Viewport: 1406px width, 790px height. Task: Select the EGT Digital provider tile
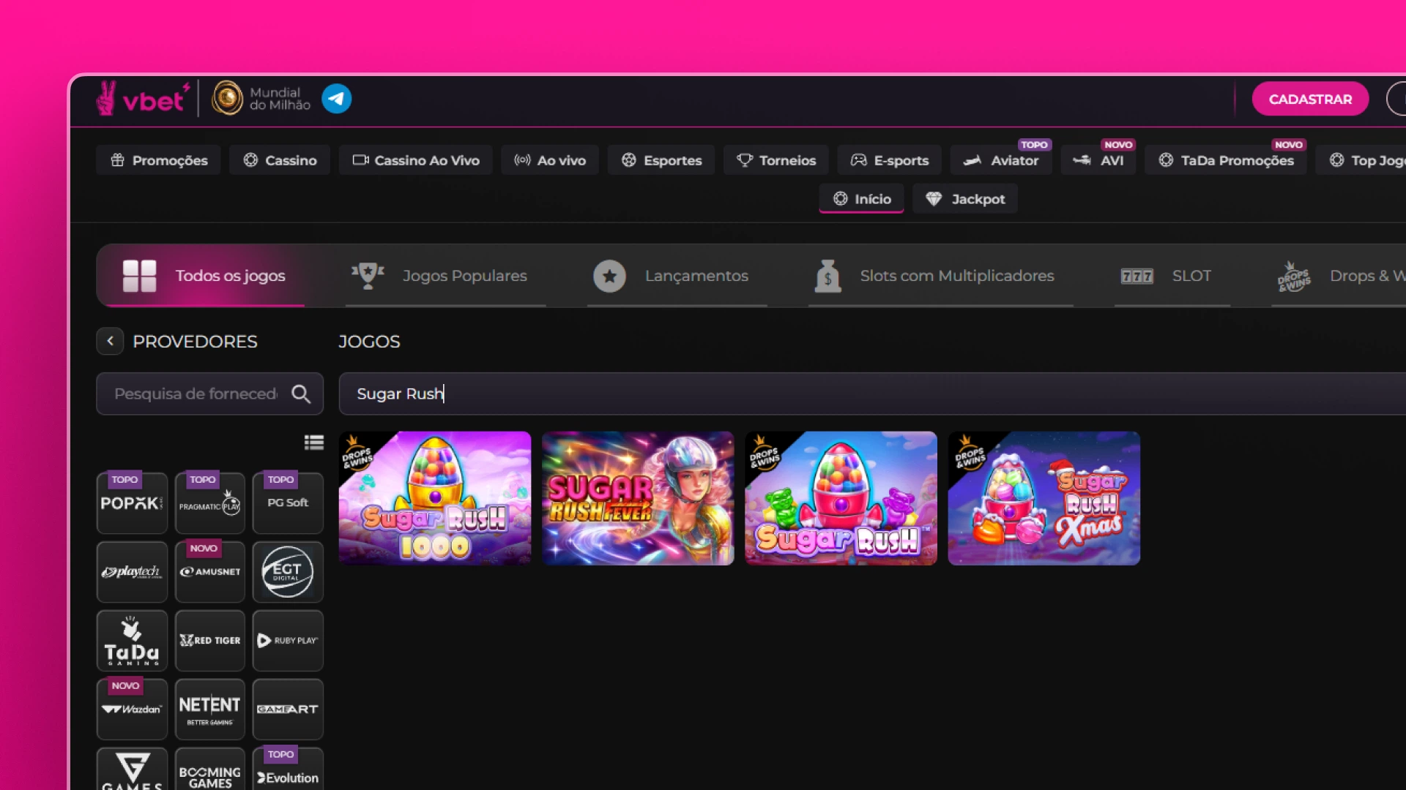[x=288, y=572]
